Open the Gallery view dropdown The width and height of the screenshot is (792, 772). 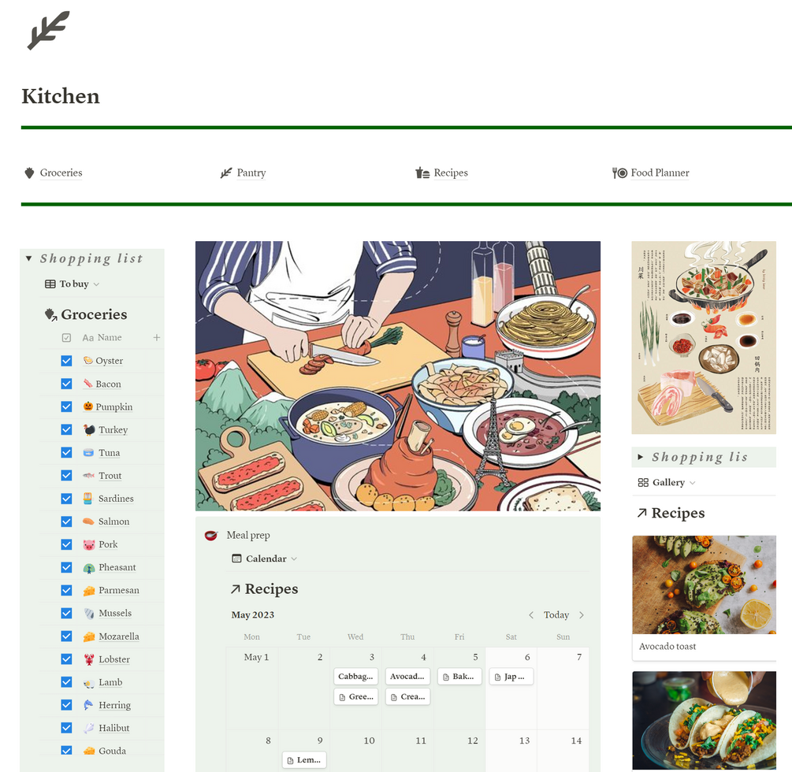pyautogui.click(x=666, y=483)
